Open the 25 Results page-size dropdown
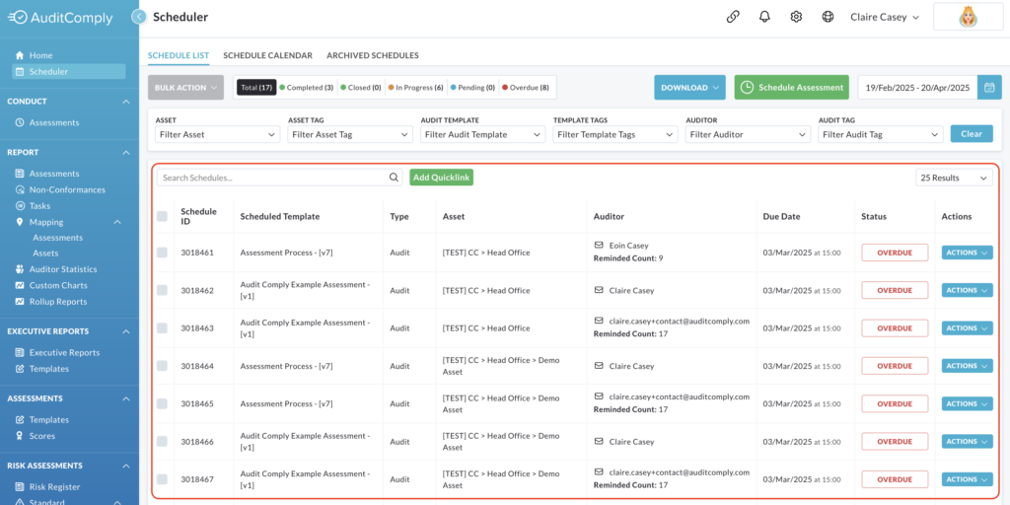 [954, 178]
